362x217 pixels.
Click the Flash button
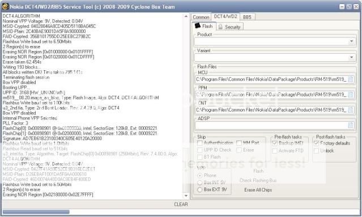click(258, 171)
